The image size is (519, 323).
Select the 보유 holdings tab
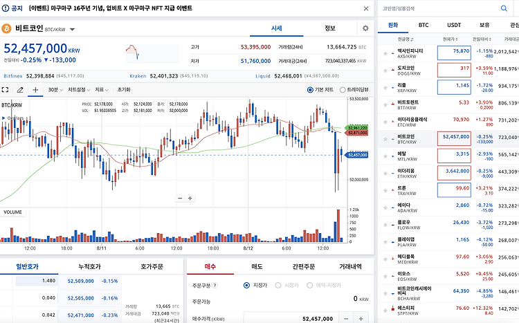pos(484,25)
